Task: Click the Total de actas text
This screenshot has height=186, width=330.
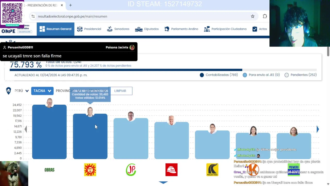Action: 63,62
